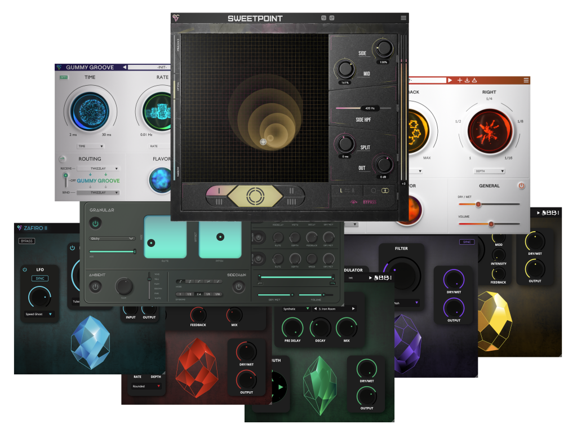Select the center target mode hexagon in Sweetpoint
This screenshot has height=433, width=577.
(x=255, y=196)
